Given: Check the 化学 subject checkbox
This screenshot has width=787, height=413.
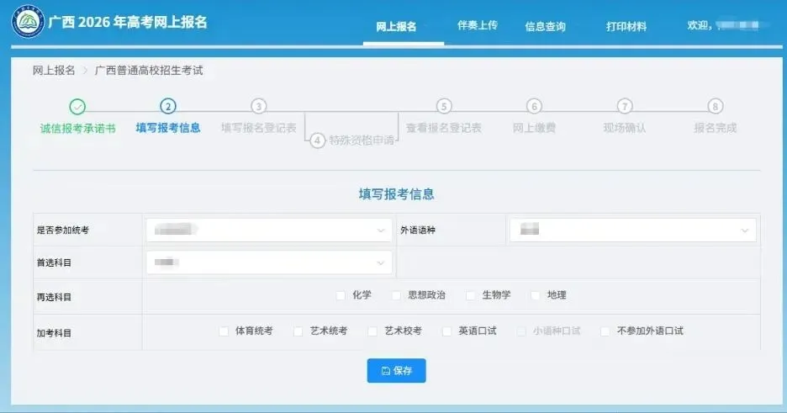Looking at the screenshot, I should click(341, 295).
